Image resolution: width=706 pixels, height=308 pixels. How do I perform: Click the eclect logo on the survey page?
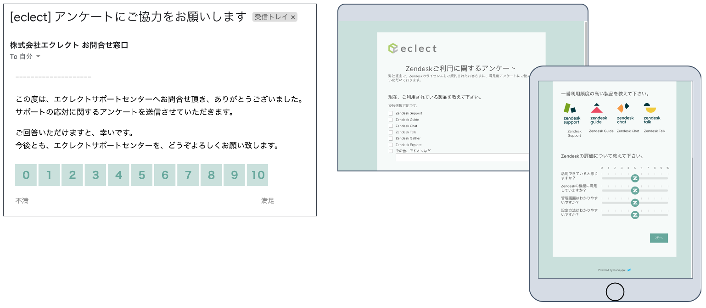(x=412, y=49)
